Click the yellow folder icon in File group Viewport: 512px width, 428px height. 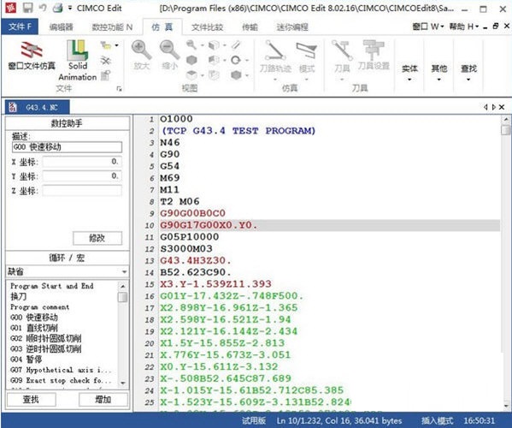click(106, 45)
